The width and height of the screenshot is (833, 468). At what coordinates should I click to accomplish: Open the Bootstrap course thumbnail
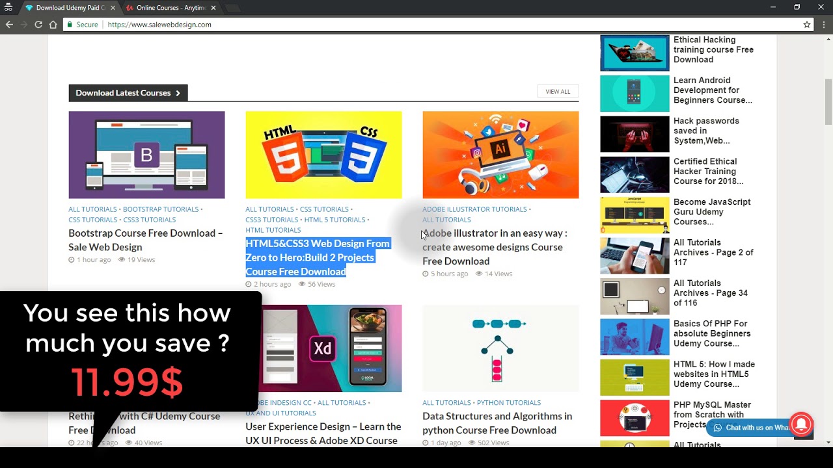146,155
